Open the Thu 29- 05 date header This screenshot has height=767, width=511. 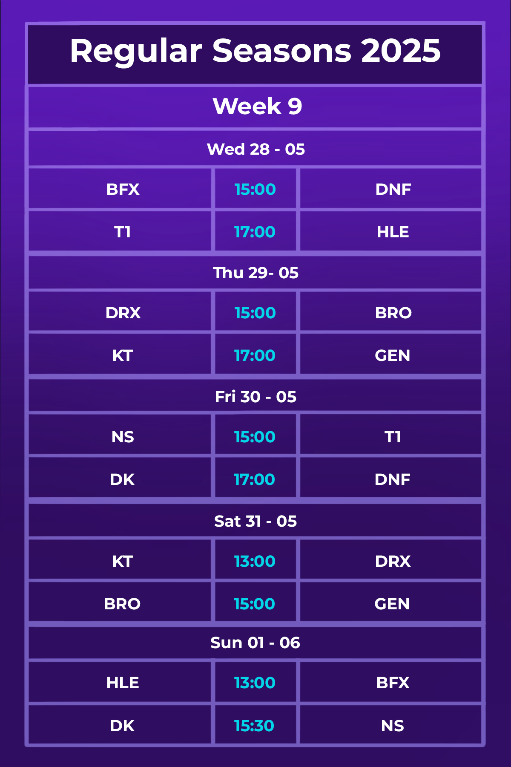click(x=255, y=273)
